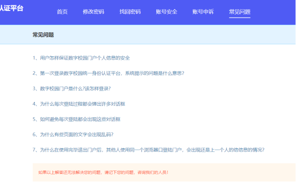Click the 常见问题 section heading
Image resolution: width=296 pixels, height=192 pixels.
(x=43, y=35)
